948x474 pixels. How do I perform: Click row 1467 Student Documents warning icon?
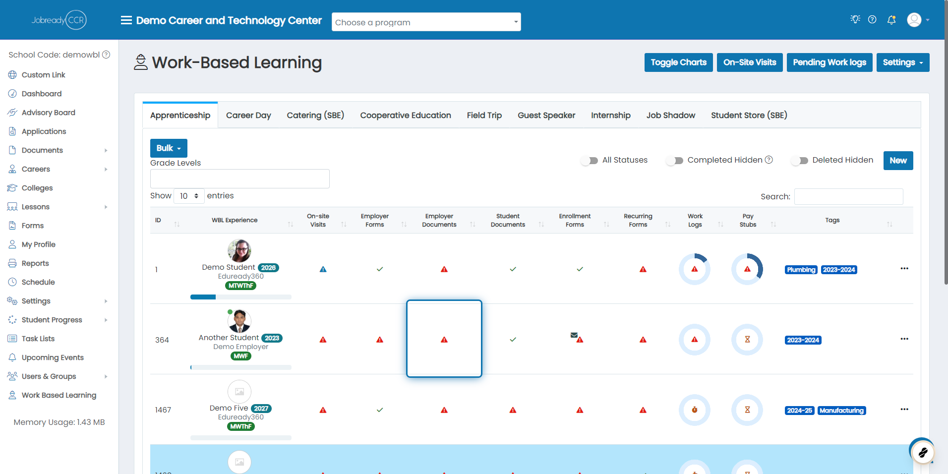513,410
